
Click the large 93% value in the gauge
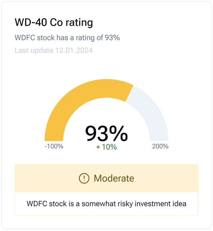point(106,133)
